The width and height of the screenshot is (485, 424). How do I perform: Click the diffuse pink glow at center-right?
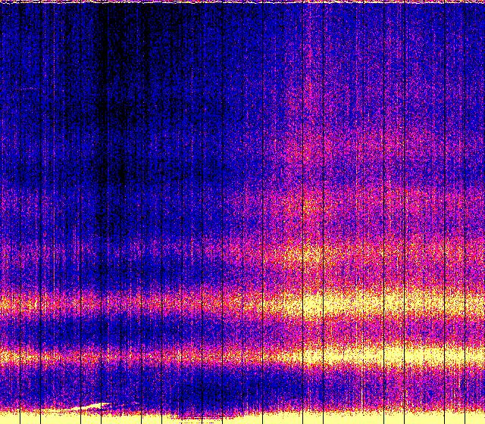point(318,151)
